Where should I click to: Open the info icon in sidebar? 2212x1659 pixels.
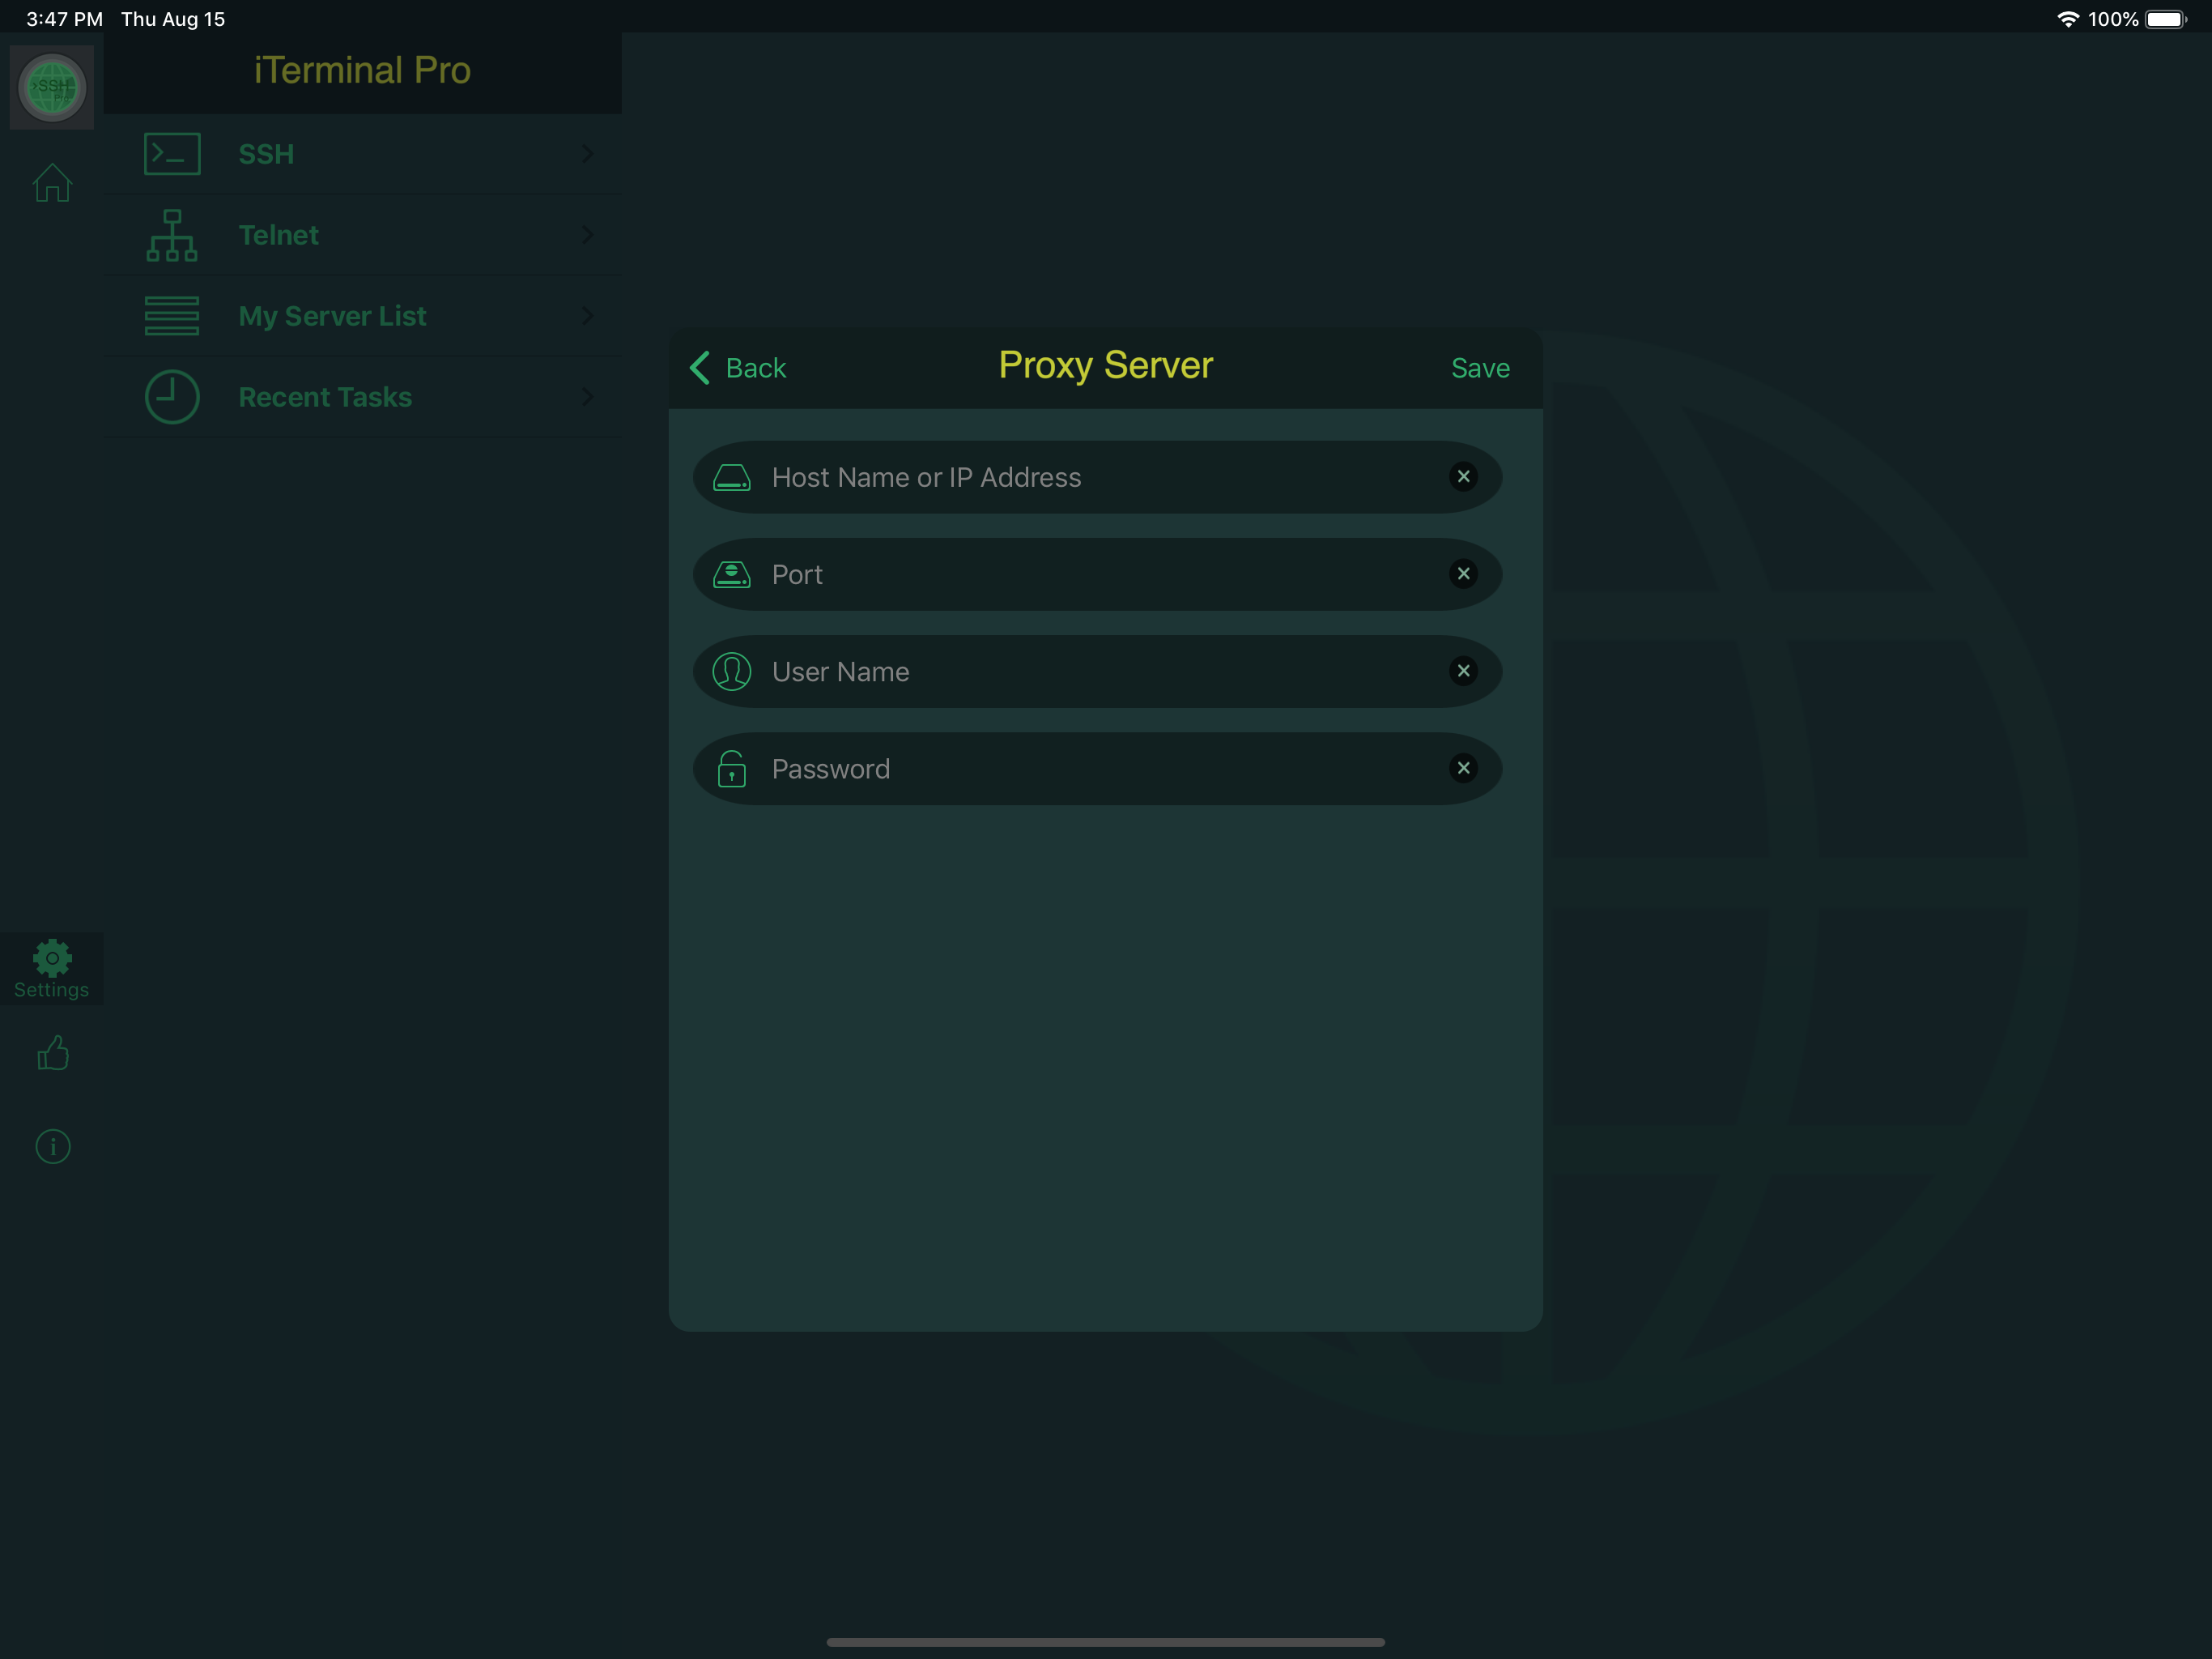pyautogui.click(x=52, y=1145)
